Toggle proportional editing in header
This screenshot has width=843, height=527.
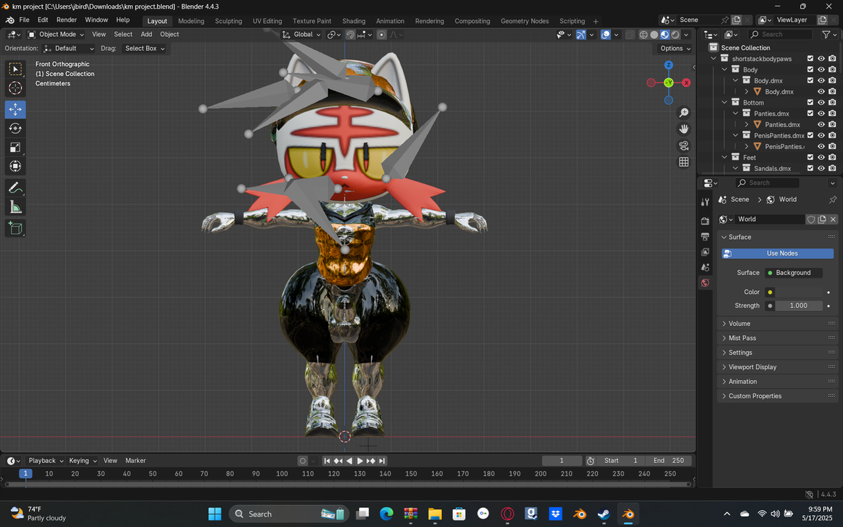point(381,34)
